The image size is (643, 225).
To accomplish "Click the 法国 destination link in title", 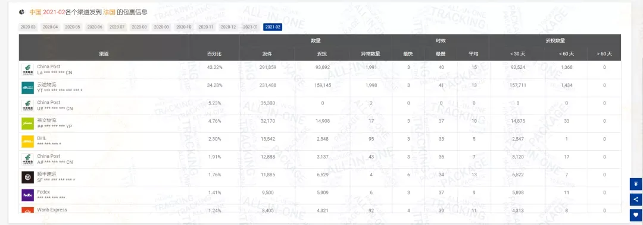I will point(109,12).
